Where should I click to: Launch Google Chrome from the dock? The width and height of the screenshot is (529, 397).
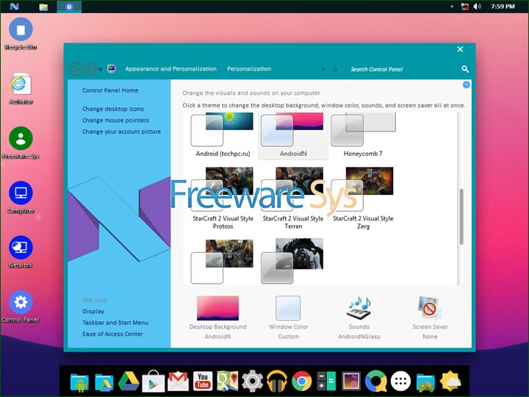click(x=301, y=381)
